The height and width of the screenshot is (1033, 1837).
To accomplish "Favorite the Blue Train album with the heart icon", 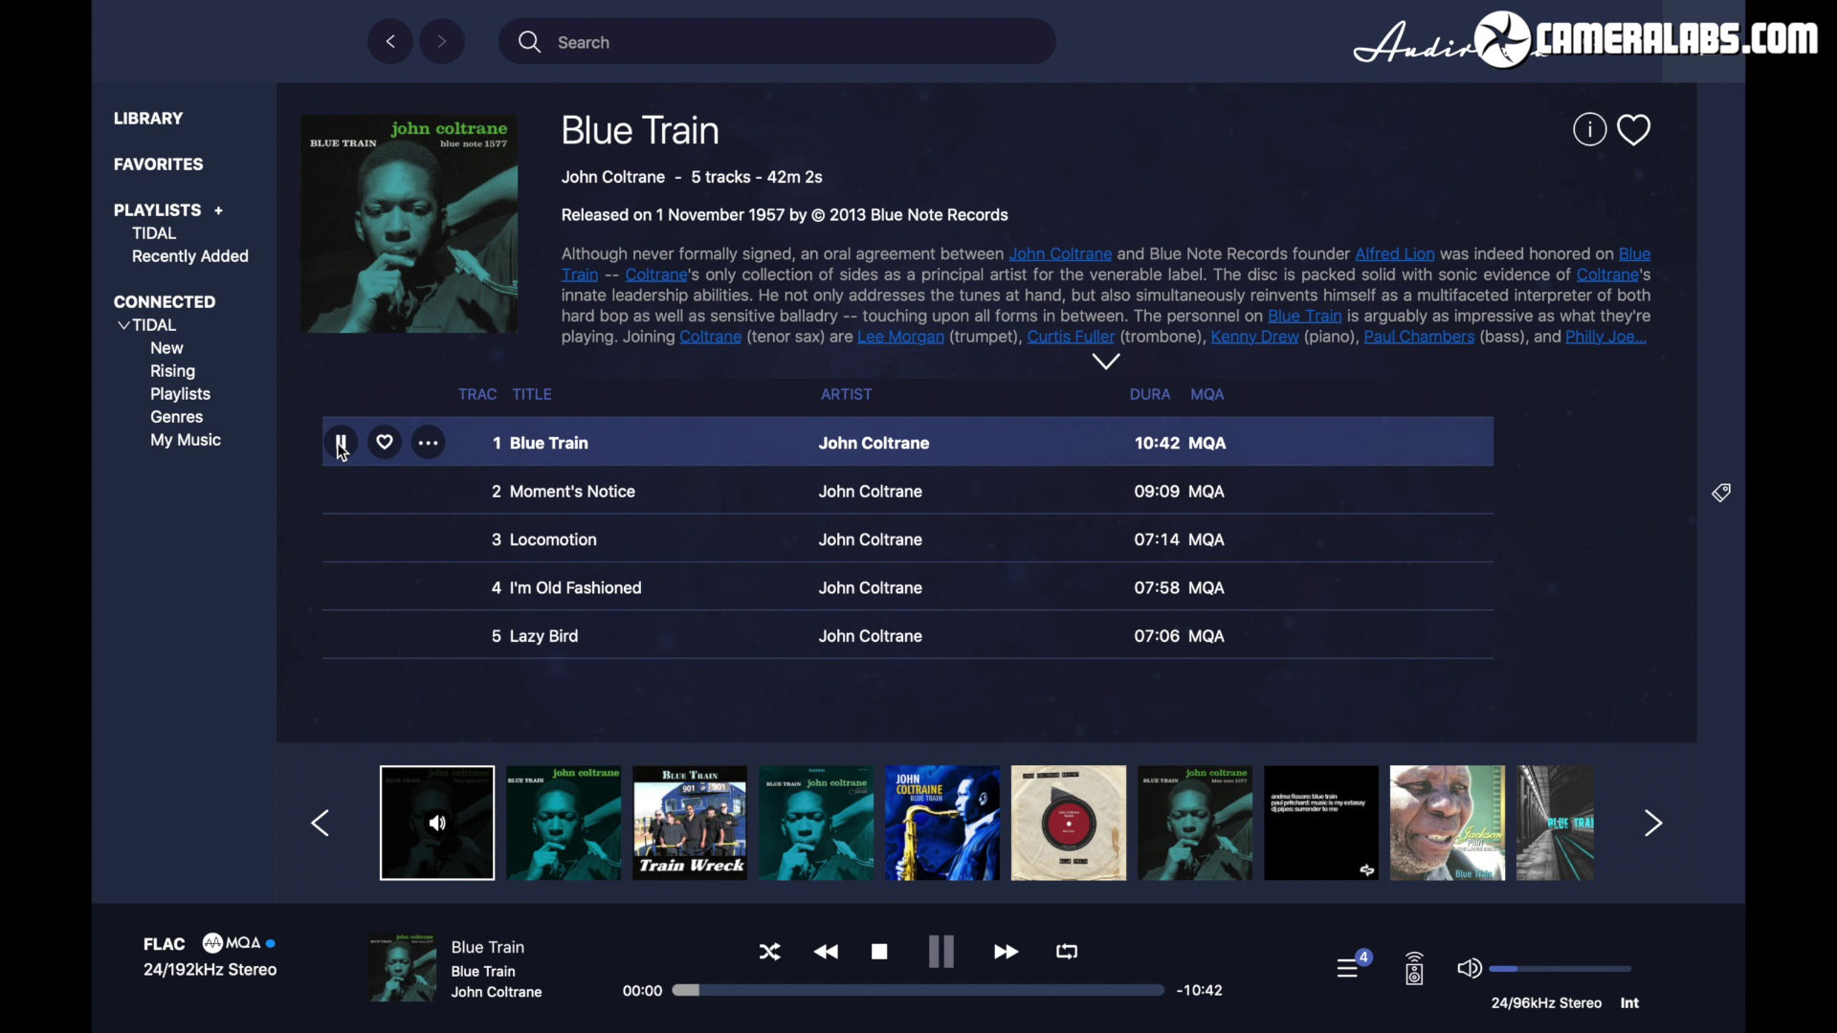I will 1634,129.
